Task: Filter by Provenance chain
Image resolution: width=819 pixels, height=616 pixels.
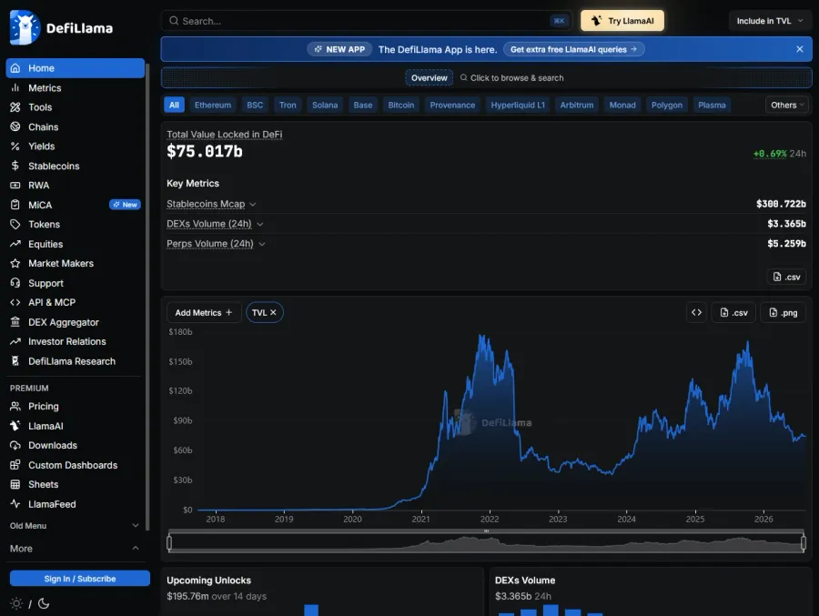Action: (452, 105)
